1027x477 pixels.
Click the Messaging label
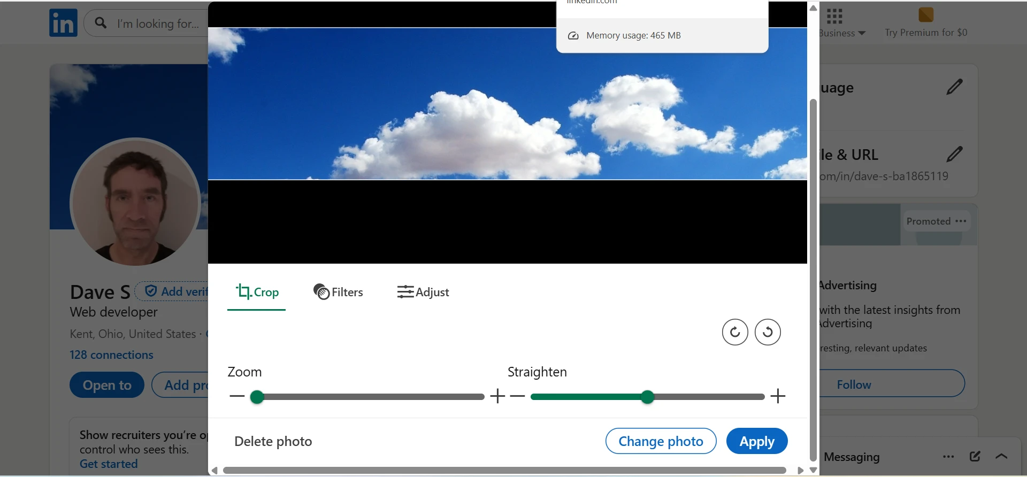pos(852,457)
